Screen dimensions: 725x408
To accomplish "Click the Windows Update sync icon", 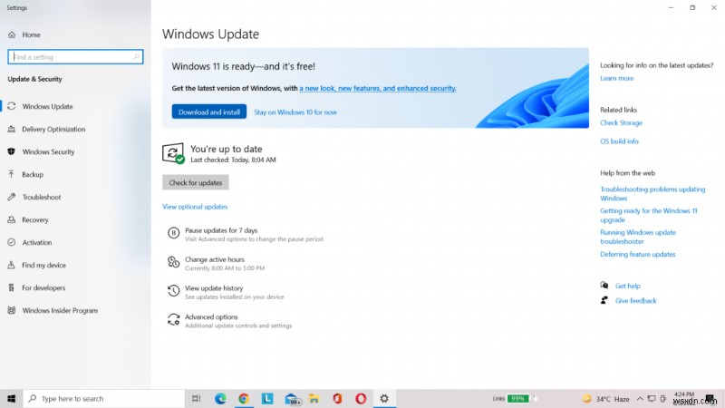I will (x=12, y=106).
